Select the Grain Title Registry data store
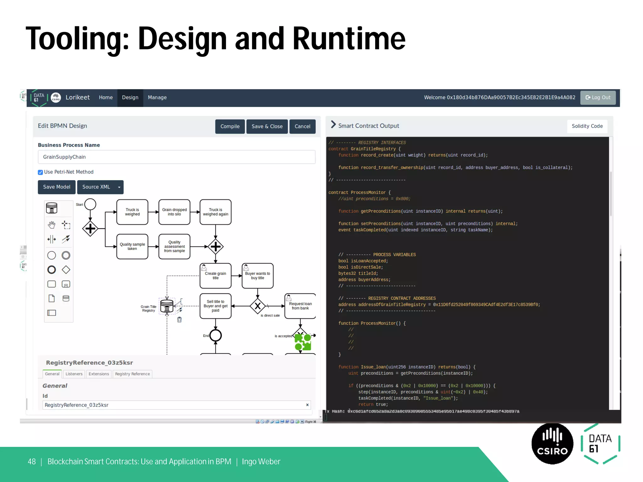This screenshot has height=482, width=643. click(x=167, y=306)
